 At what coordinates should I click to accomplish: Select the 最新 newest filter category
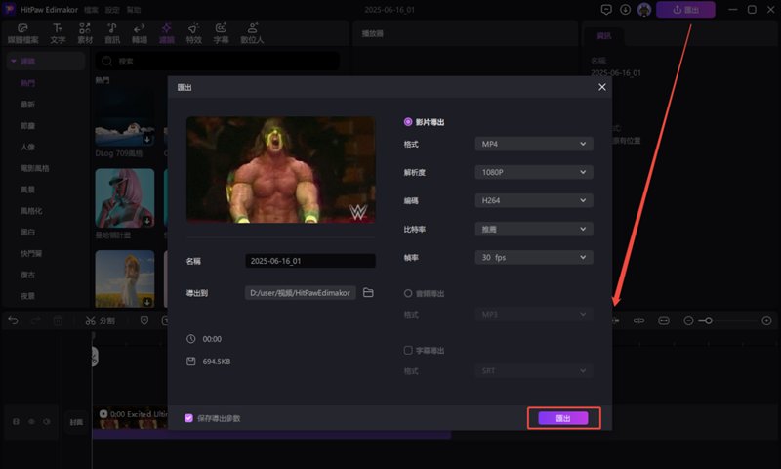click(28, 105)
